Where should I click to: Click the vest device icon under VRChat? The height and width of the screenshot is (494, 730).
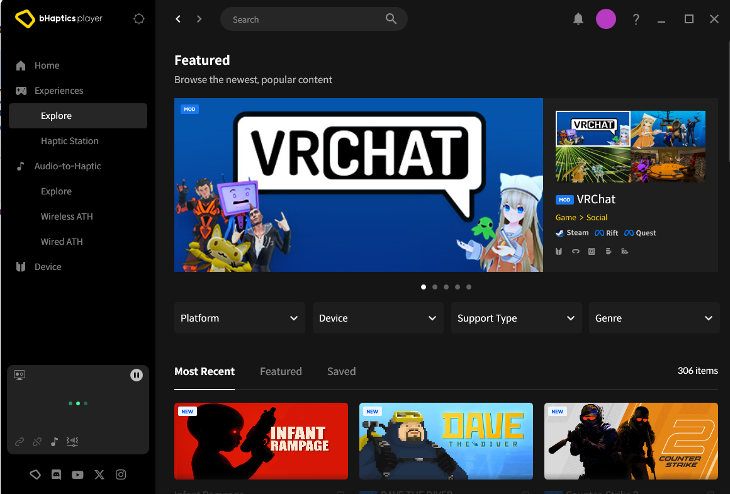point(559,252)
